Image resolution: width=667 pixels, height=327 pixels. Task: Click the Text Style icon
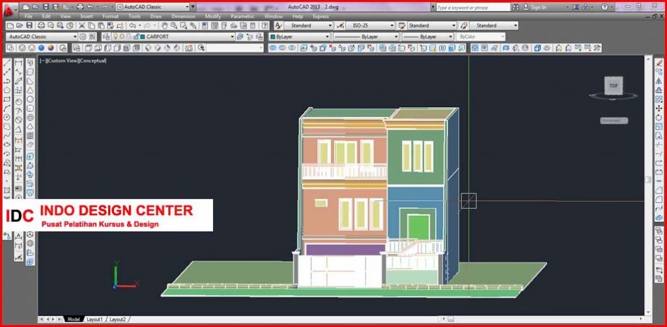pyautogui.click(x=279, y=25)
